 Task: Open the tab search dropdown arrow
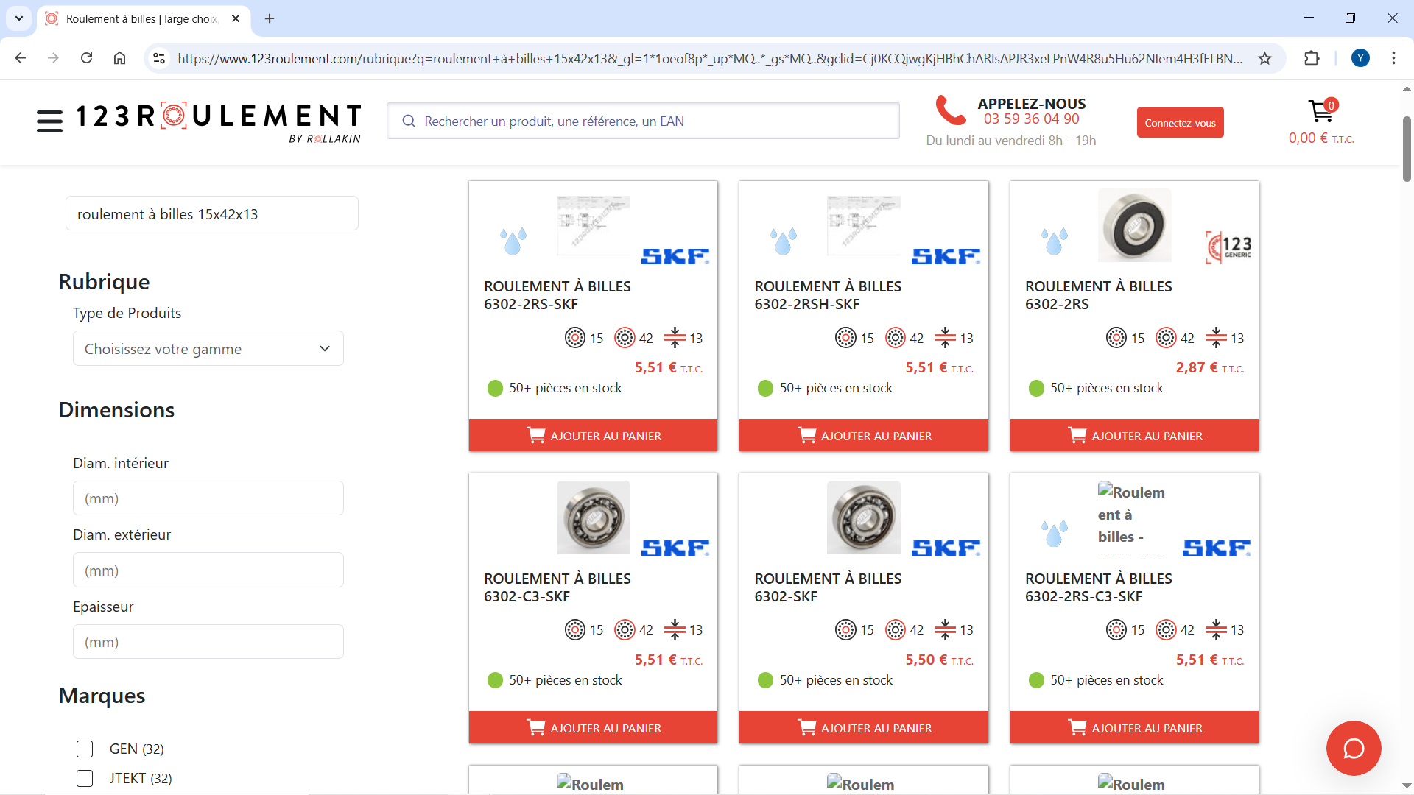tap(19, 18)
